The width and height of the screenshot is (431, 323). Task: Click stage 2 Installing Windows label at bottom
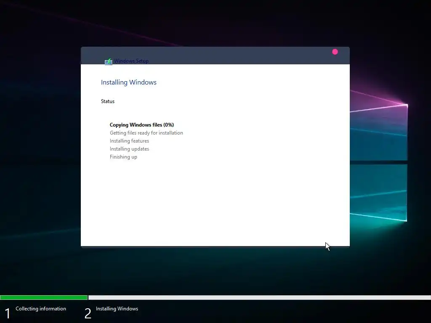coord(117,309)
